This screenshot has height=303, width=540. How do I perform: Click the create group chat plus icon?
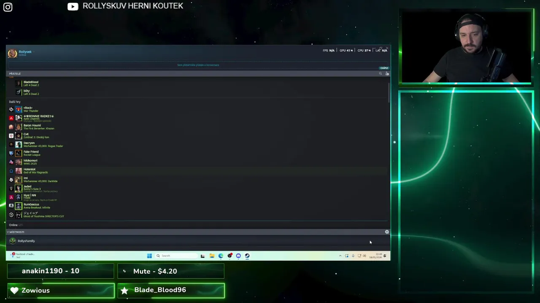click(387, 232)
